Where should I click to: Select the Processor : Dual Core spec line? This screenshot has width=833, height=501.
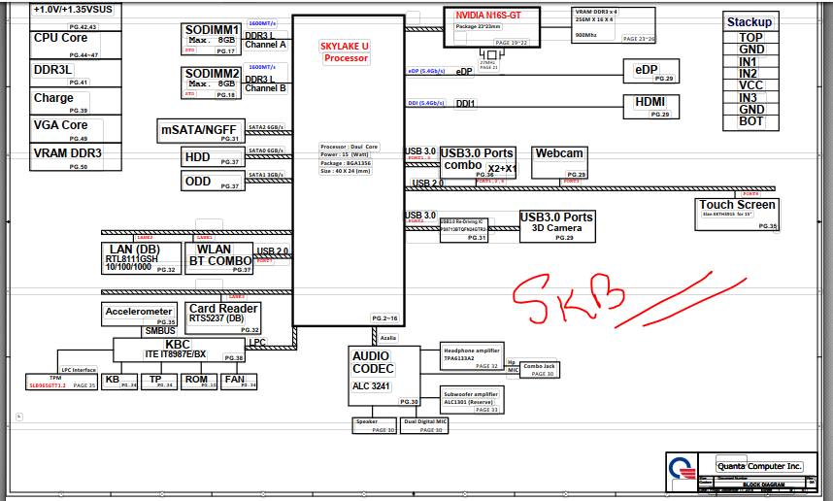coord(350,147)
